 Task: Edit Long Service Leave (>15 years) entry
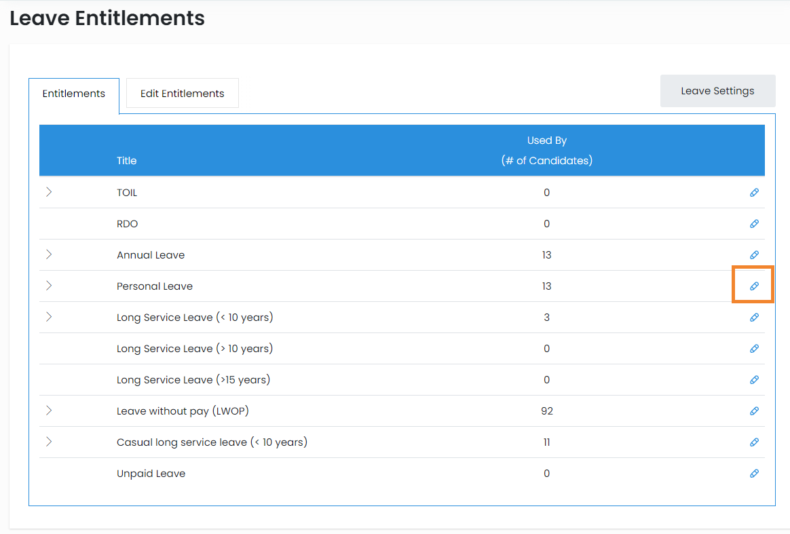[x=754, y=380]
